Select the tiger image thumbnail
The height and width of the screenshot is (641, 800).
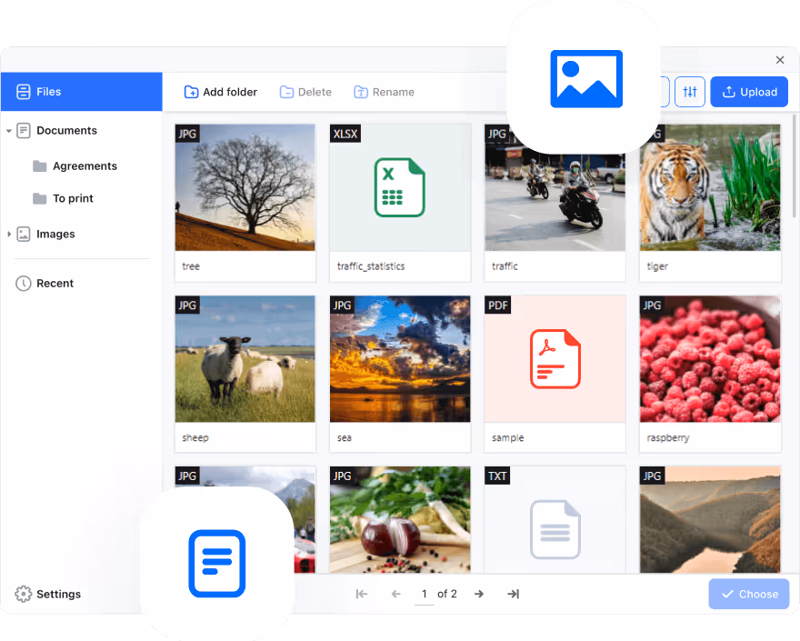710,187
